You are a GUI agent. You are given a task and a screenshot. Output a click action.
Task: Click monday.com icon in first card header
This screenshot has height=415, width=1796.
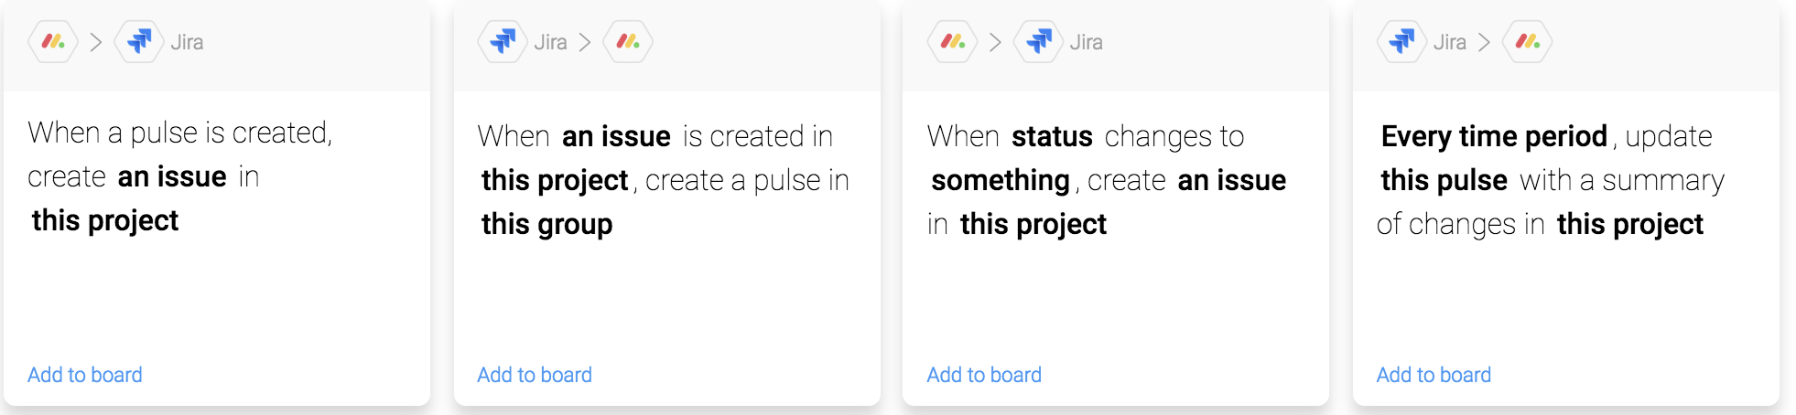[53, 42]
